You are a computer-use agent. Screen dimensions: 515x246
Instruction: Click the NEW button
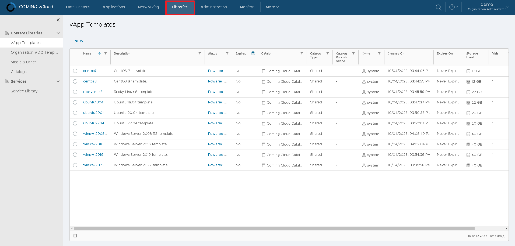[79, 41]
